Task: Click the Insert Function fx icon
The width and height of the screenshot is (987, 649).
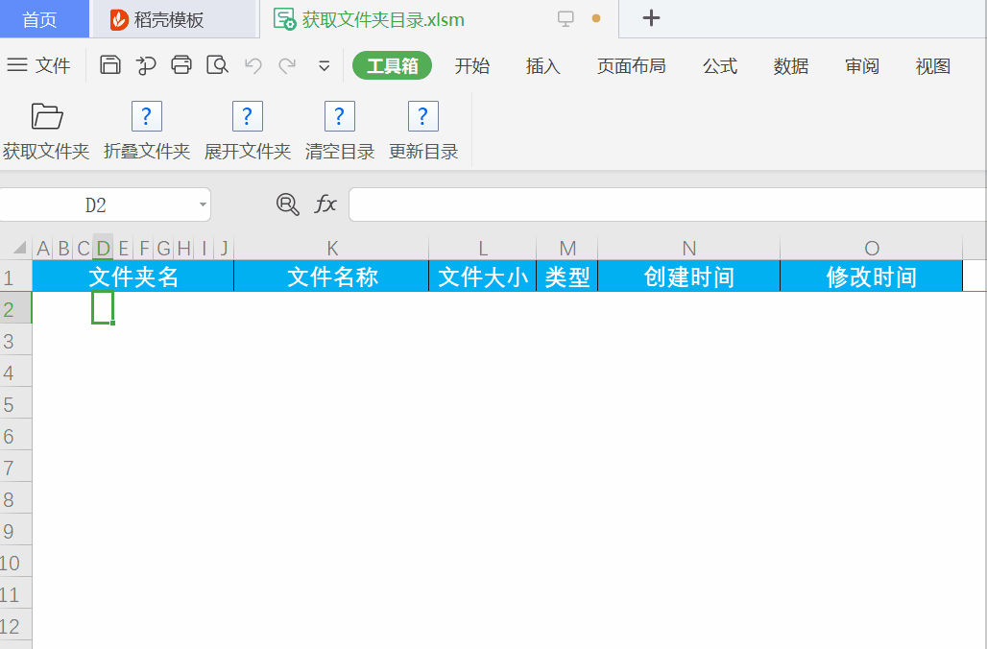Action: point(325,204)
